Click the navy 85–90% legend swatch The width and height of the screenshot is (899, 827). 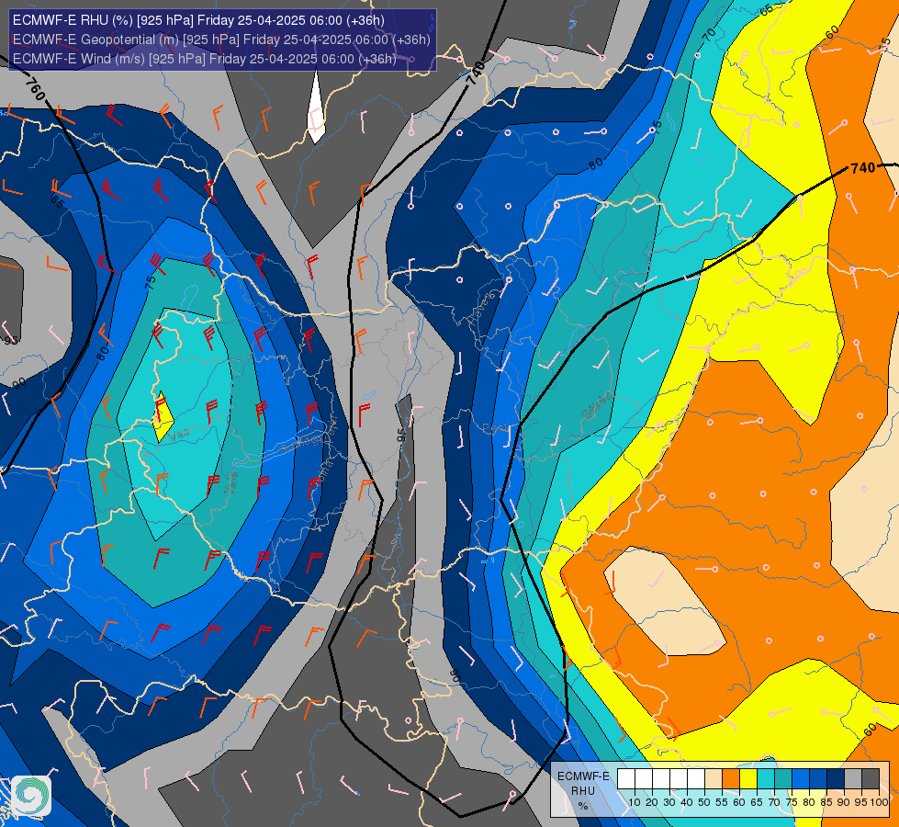coord(836,778)
